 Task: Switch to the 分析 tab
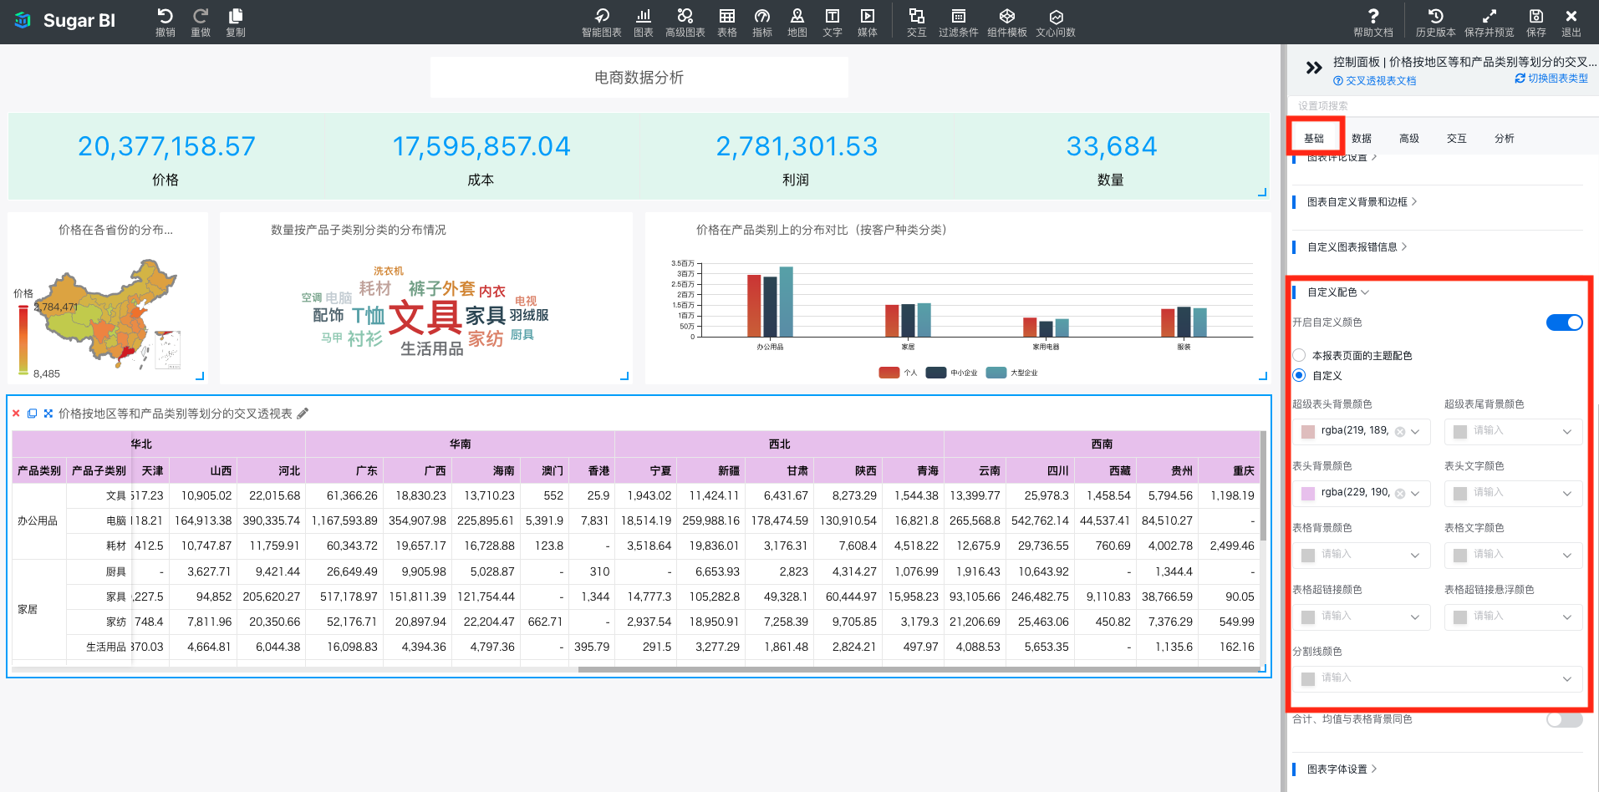[x=1505, y=139]
